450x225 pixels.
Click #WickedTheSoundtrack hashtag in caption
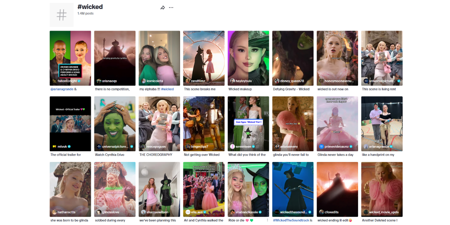click(291, 220)
